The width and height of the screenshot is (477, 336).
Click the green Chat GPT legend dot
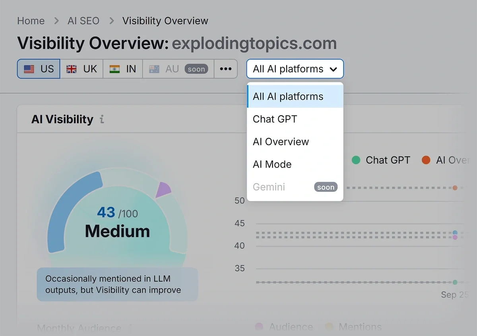[x=356, y=160]
